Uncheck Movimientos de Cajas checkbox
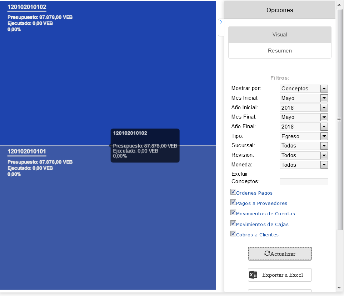 click(x=233, y=223)
